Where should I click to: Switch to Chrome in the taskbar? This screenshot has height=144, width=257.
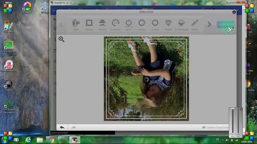click(x=51, y=140)
